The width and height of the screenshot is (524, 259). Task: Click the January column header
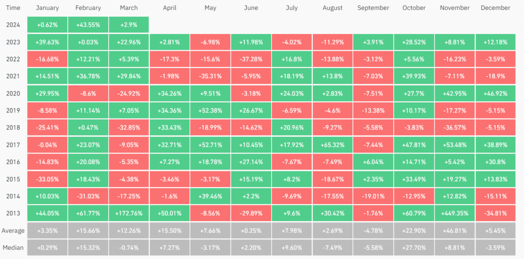47,8
